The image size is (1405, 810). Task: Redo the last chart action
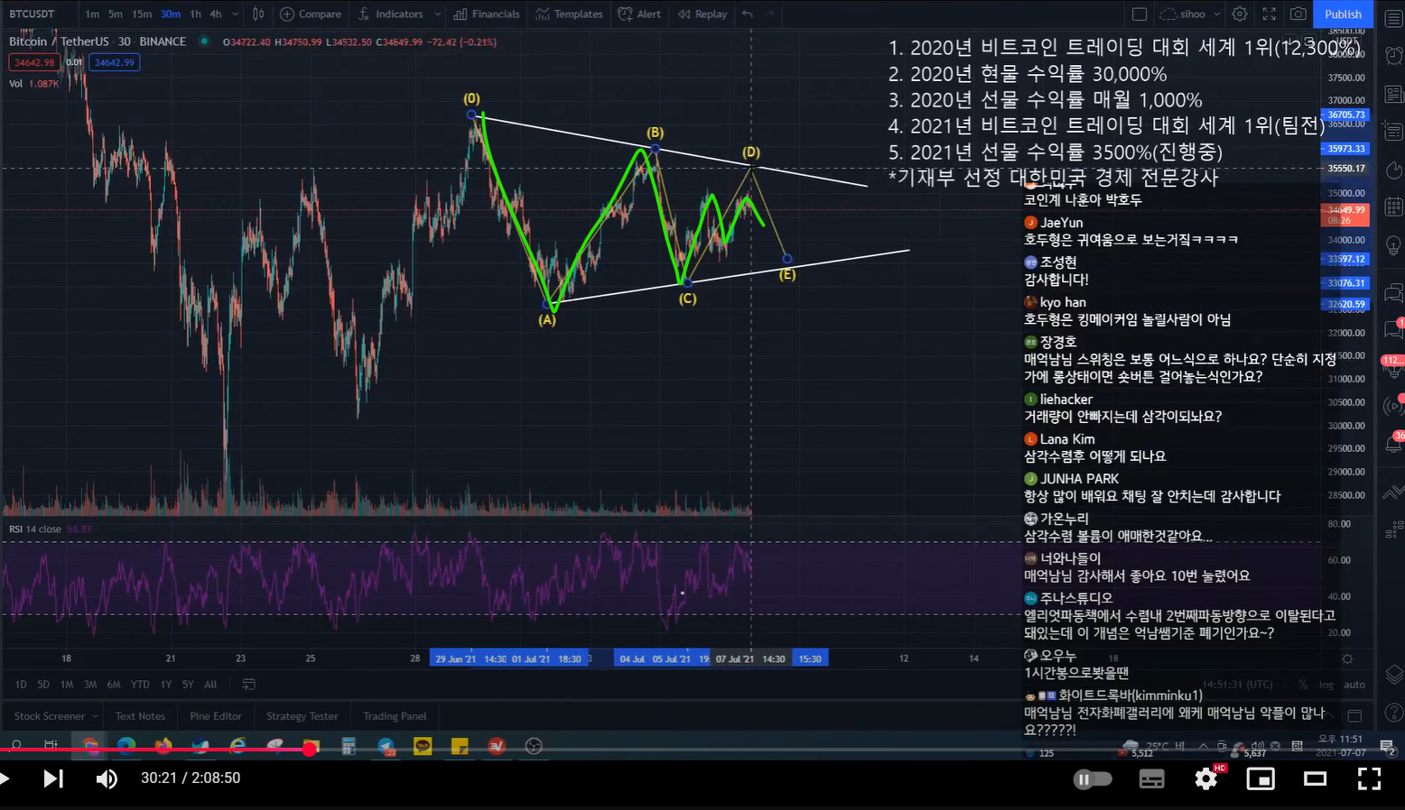[769, 14]
